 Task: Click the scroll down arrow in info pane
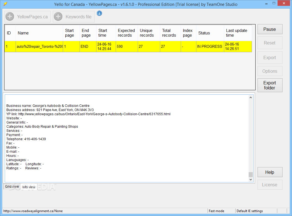click(x=251, y=180)
